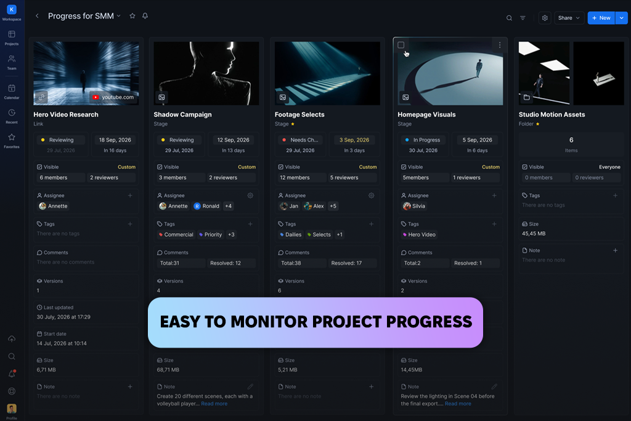Image resolution: width=631 pixels, height=421 pixels.
Task: Click the New button
Action: point(601,18)
